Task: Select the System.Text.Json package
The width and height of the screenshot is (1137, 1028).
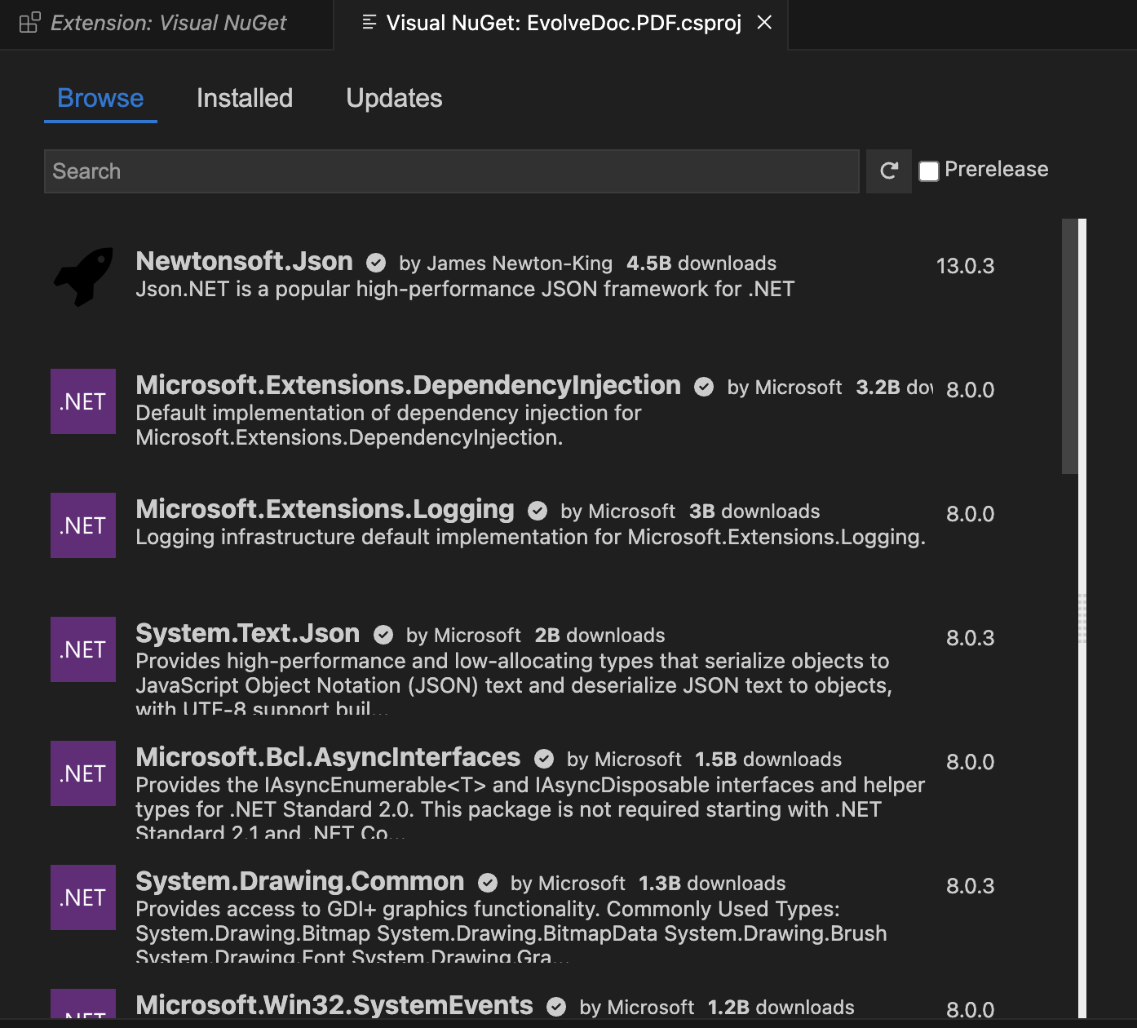Action: pos(247,633)
